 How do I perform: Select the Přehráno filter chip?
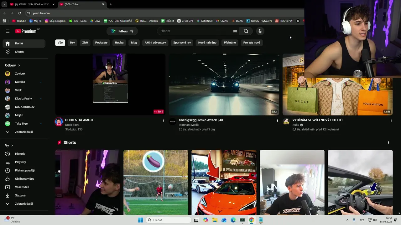(x=230, y=42)
